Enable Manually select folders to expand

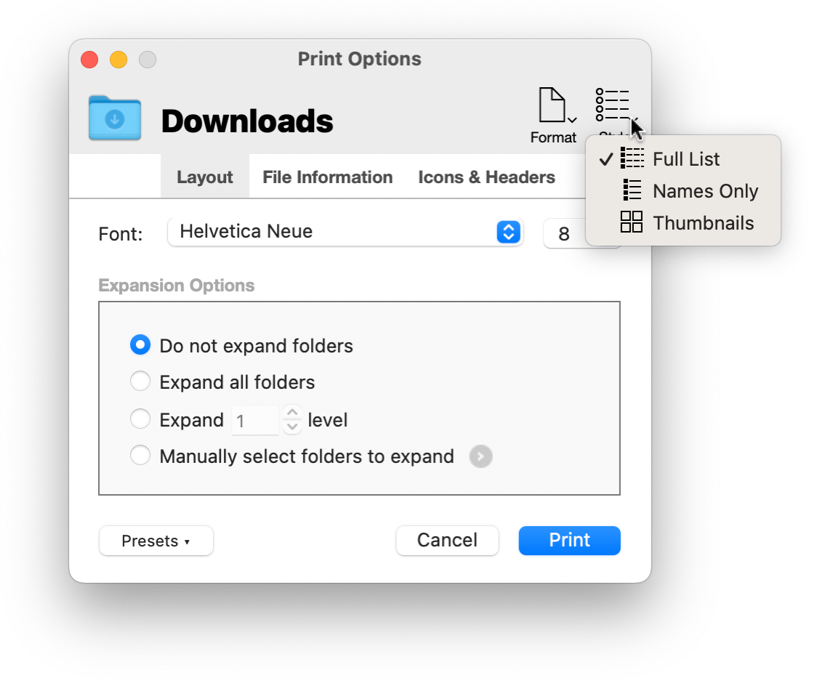pos(140,456)
